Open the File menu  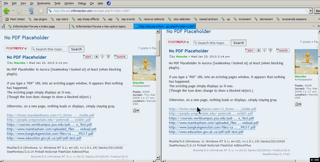coord(6,3)
